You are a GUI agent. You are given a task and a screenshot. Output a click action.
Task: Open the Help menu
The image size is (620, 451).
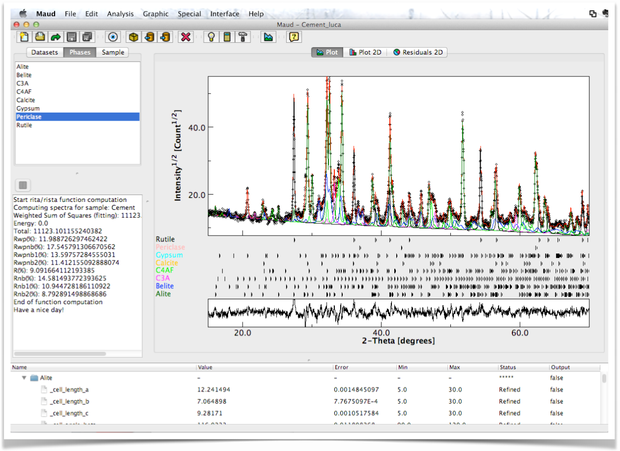click(256, 14)
